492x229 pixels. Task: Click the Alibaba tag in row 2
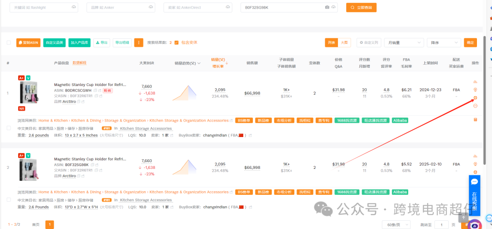pyautogui.click(x=400, y=192)
